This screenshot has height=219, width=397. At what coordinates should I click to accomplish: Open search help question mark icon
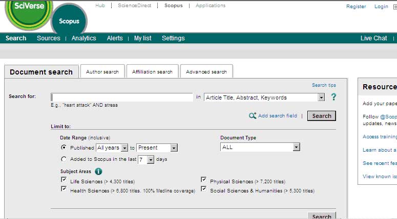click(x=333, y=97)
